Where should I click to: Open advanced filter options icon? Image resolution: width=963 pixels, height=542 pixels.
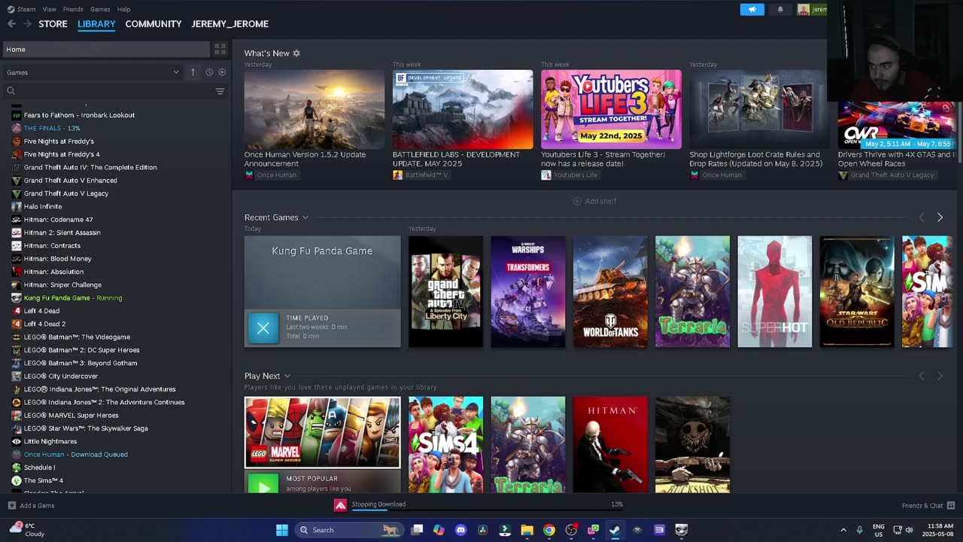point(220,91)
